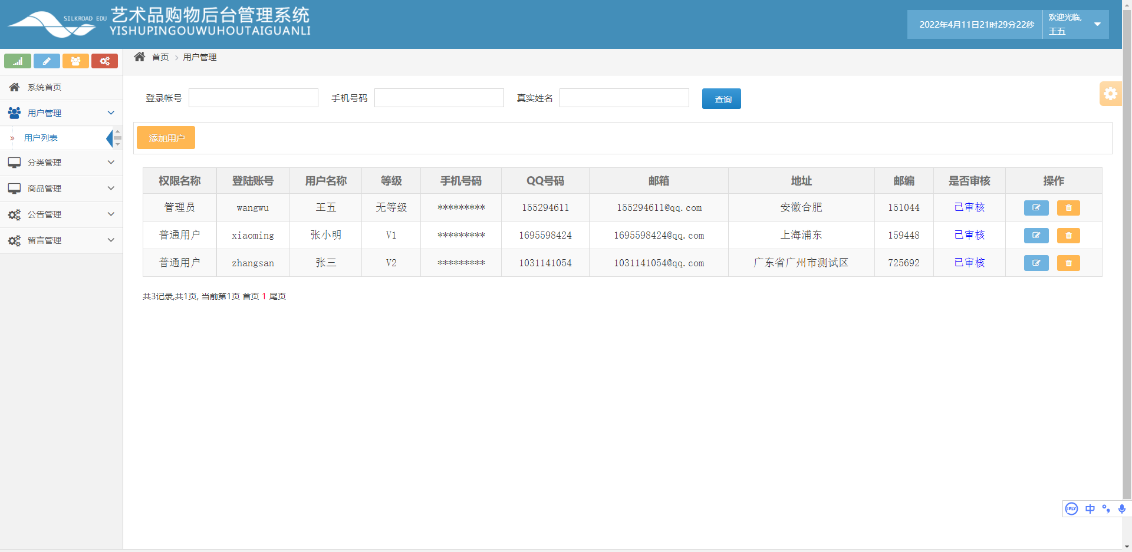Image resolution: width=1132 pixels, height=552 pixels.
Task: Click the scrollbar down arrow at bottom
Action: tap(1127, 547)
